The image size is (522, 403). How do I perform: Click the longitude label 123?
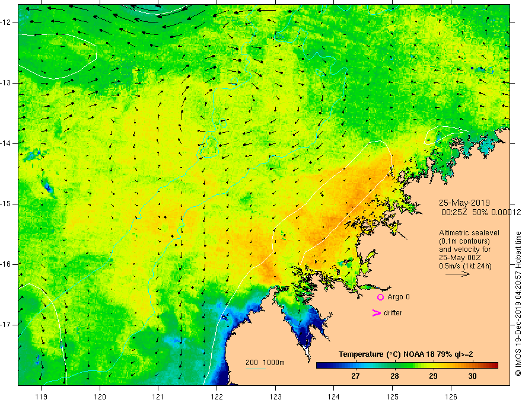275,396
